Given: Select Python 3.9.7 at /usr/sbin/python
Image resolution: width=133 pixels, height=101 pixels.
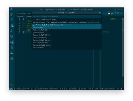Looking at the screenshot, I should (66, 41).
